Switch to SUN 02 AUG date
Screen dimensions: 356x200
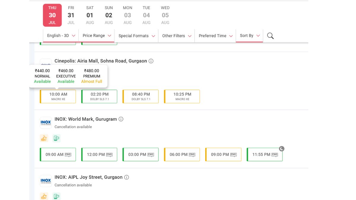pyautogui.click(x=109, y=15)
